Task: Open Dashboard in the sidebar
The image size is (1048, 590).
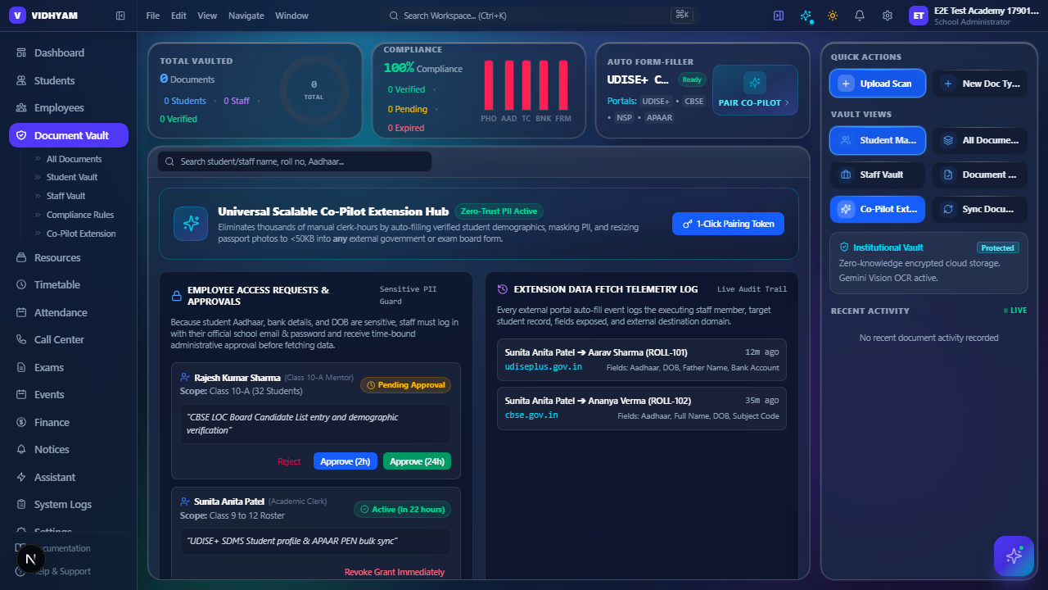Action: [x=69, y=52]
